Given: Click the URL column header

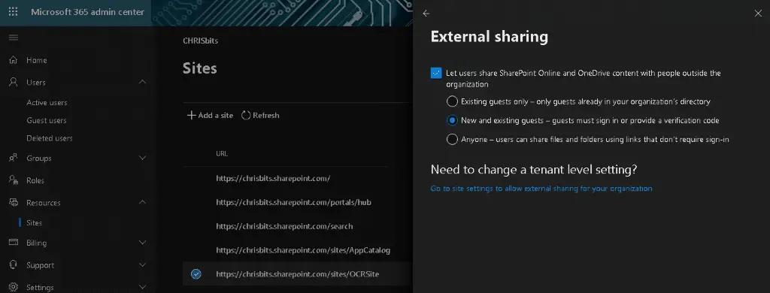Looking at the screenshot, I should 222,153.
